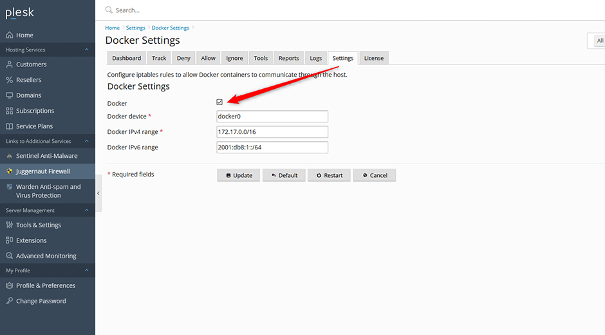The width and height of the screenshot is (605, 335).
Task: Open Customers in the sidebar
Action: click(x=48, y=64)
